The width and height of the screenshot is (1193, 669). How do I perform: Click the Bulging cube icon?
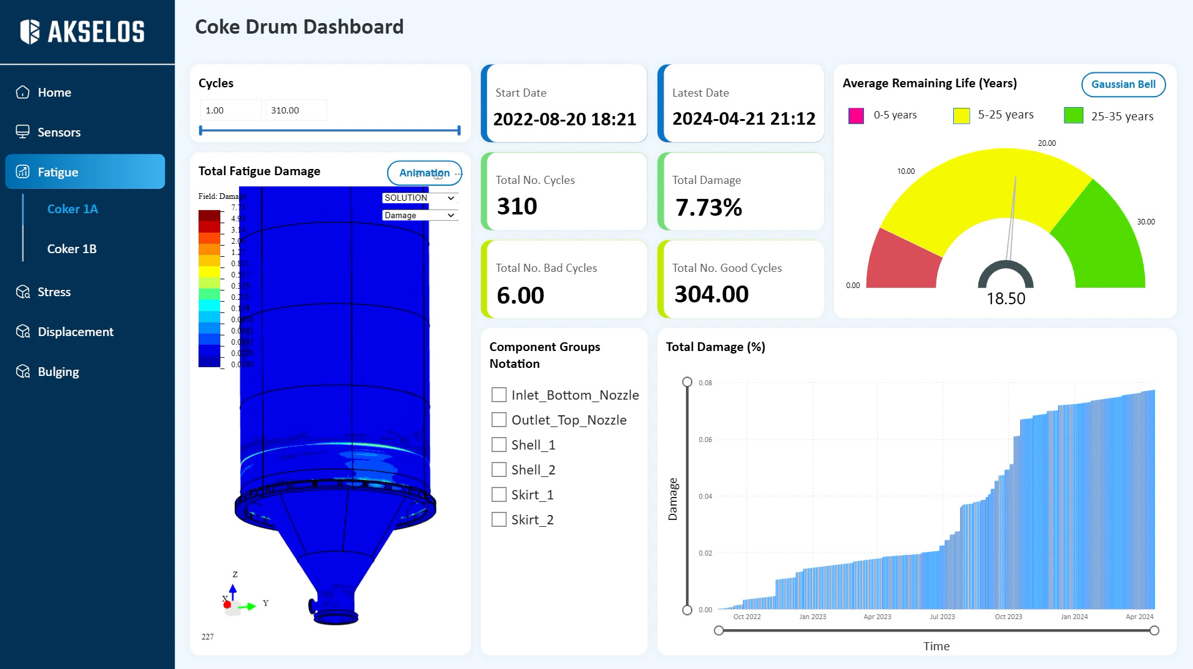[23, 372]
